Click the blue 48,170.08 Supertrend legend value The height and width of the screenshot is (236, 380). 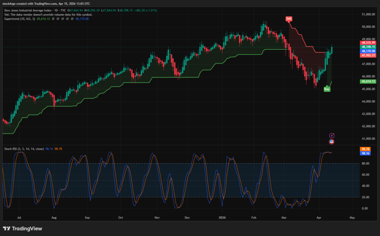82,19
